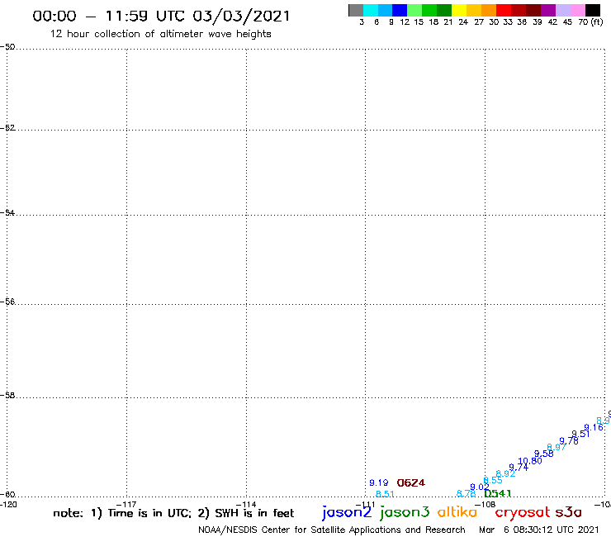
Task: Click the '2) SWH is in feet' note
Action: pyautogui.click(x=246, y=513)
